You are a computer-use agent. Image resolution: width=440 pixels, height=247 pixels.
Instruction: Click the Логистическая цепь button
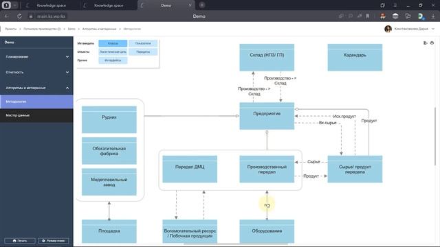[113, 52]
